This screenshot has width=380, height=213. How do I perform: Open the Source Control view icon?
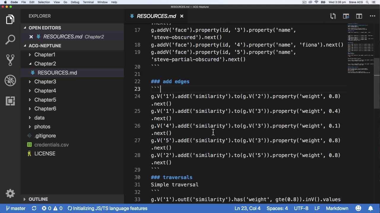click(x=10, y=60)
